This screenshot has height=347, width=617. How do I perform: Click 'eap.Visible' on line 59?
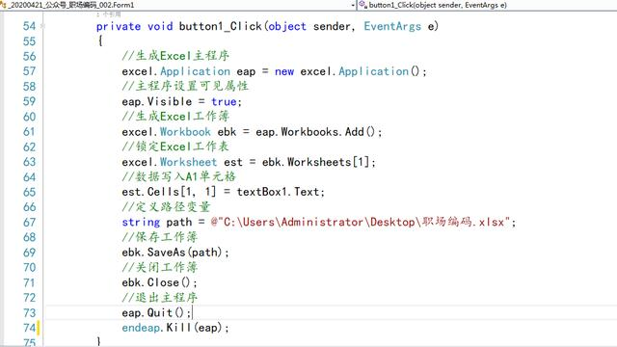(x=157, y=101)
